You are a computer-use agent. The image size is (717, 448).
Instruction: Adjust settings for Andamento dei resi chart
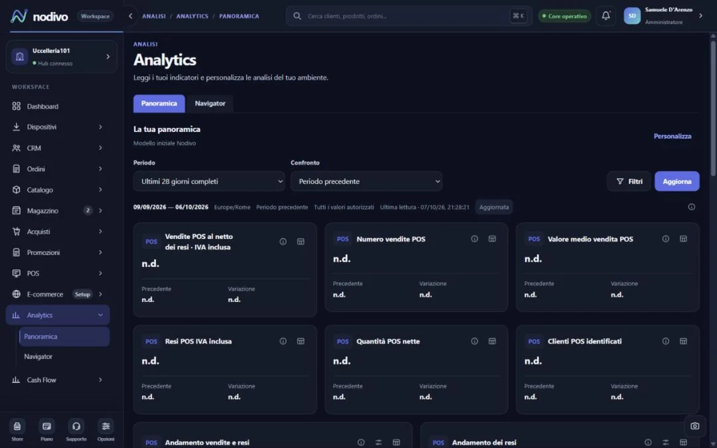pos(666,443)
